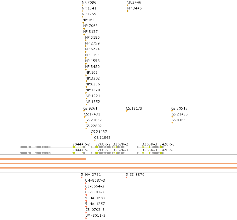
Task: Click the red triangle under 5-HA-2721
Action: point(82,177)
